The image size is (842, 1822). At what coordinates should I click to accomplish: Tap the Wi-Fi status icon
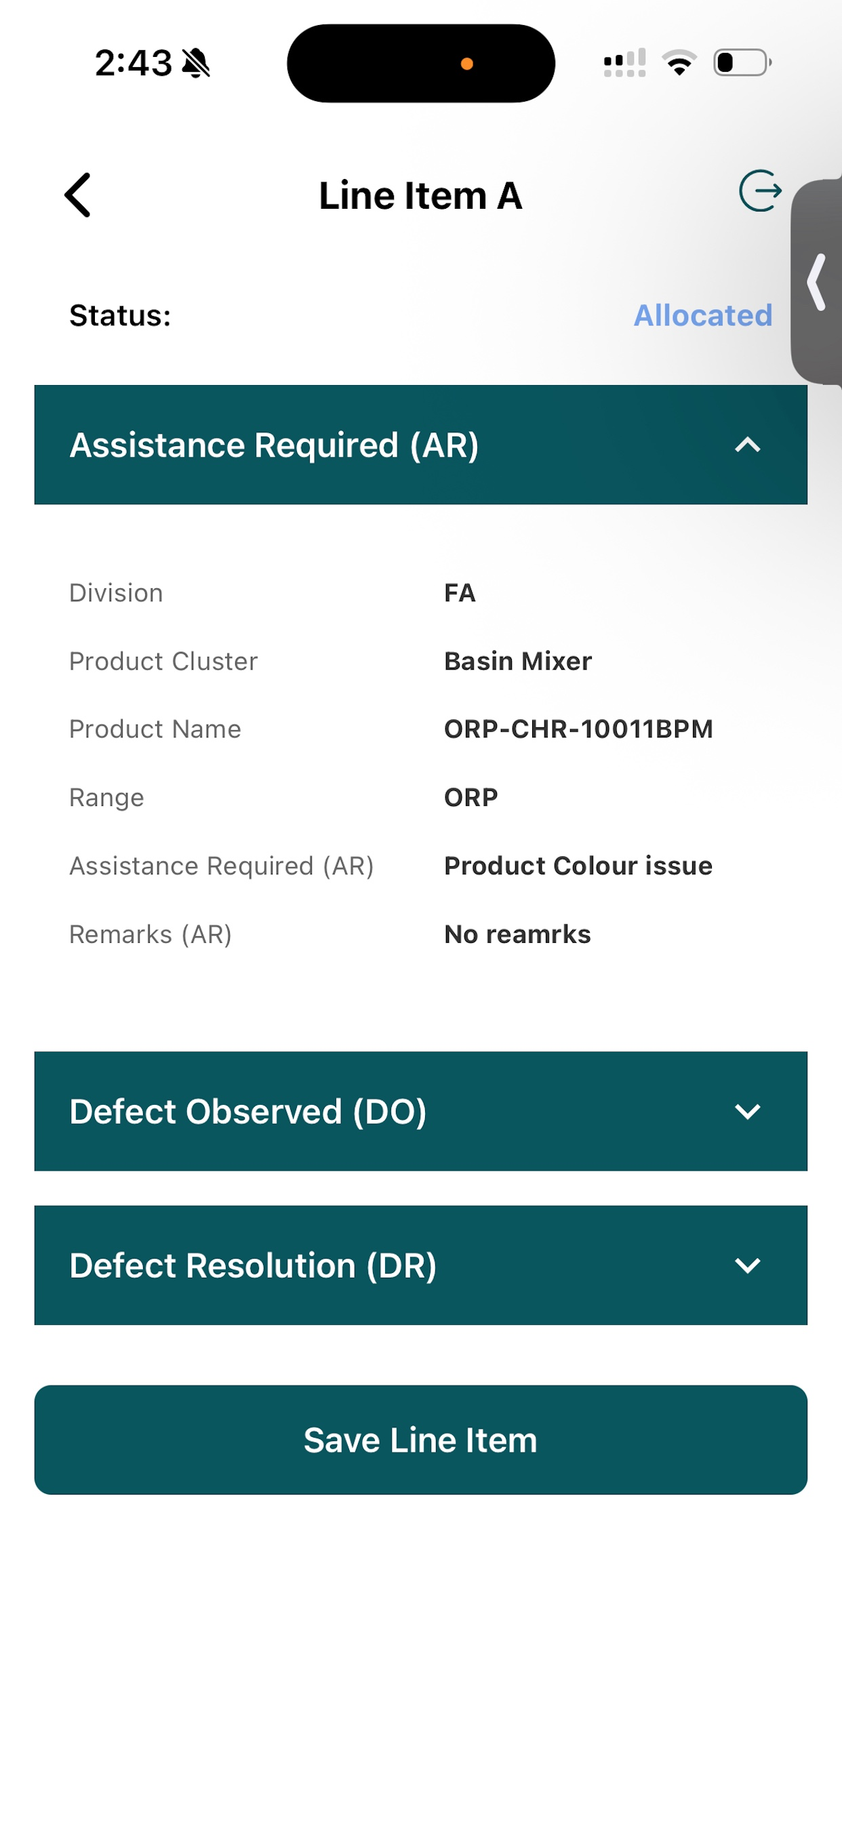coord(679,63)
